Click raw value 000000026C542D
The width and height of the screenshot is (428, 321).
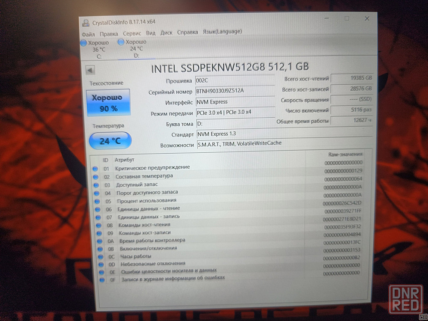(x=342, y=203)
